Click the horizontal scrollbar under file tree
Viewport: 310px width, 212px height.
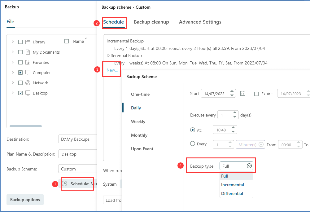26,126
